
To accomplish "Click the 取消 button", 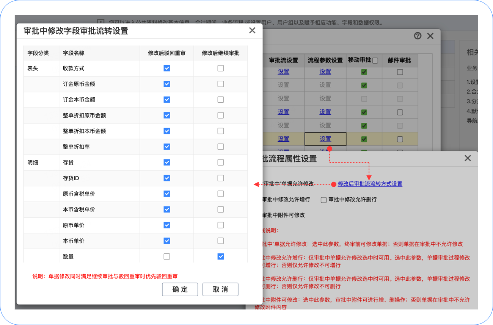I will 220,289.
